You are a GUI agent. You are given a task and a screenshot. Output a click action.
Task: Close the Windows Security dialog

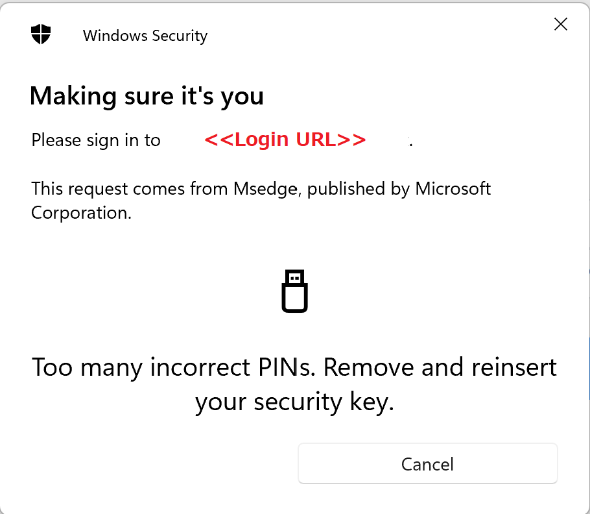[x=561, y=24]
